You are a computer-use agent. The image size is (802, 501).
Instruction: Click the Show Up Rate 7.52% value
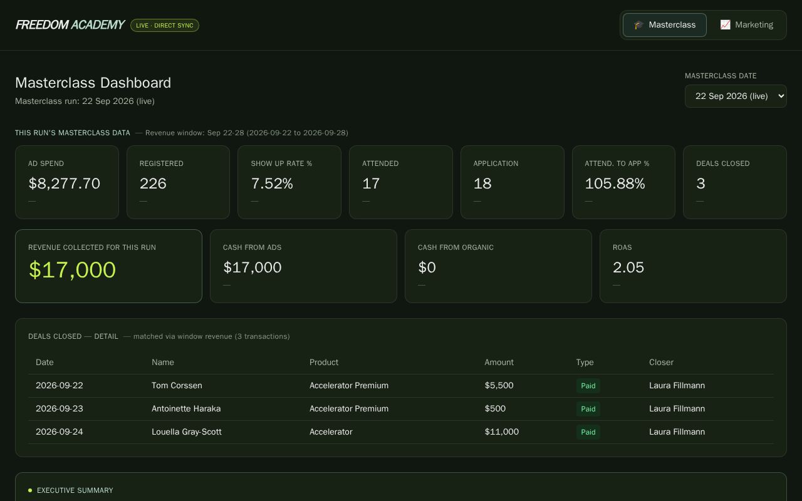click(272, 183)
